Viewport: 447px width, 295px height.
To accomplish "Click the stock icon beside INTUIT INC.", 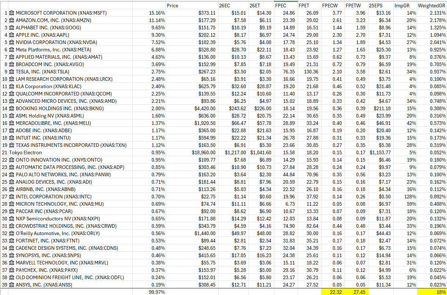I will coord(11,138).
